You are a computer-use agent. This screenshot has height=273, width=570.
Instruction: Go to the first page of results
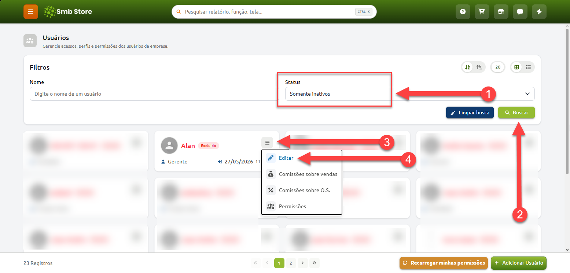click(255, 263)
